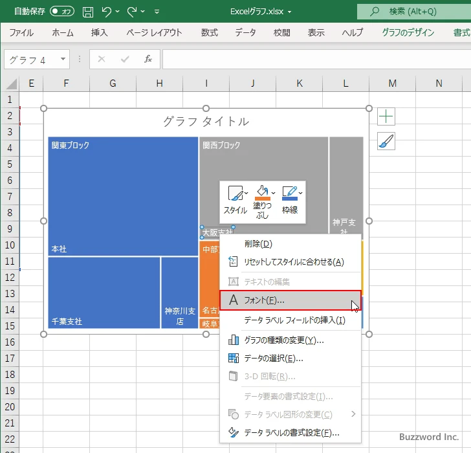Expand the Name Box dropdown arrow
471x453 pixels.
click(x=63, y=60)
